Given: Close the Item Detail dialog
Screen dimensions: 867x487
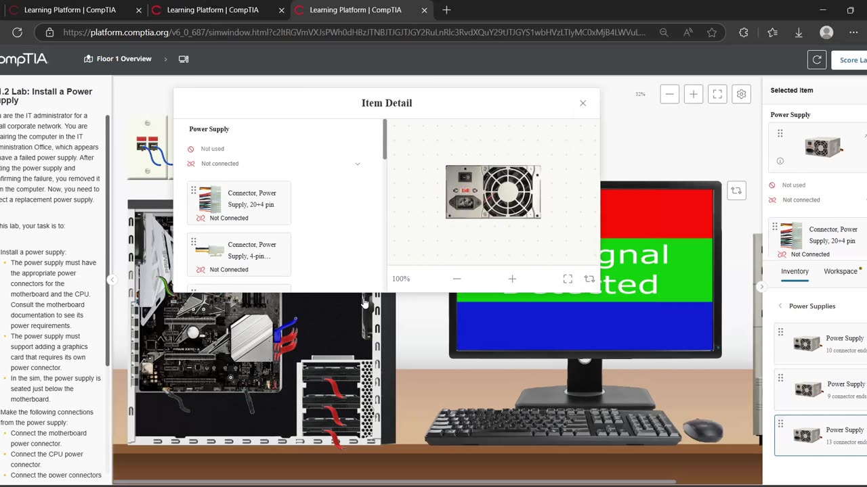Looking at the screenshot, I should 583,103.
